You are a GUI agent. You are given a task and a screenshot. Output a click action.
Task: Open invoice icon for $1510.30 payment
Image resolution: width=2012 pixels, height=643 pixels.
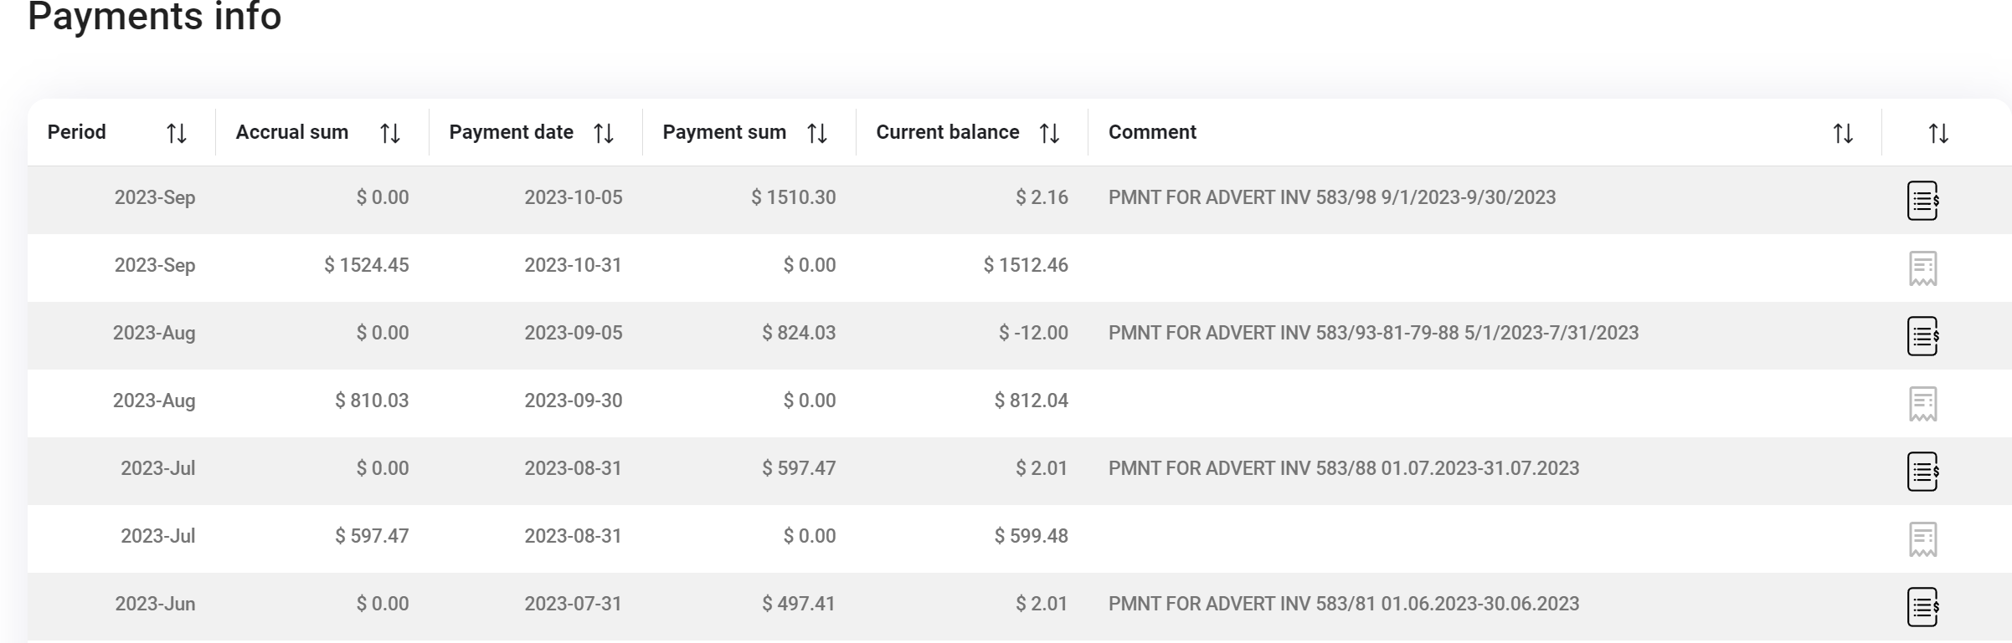point(1922,201)
